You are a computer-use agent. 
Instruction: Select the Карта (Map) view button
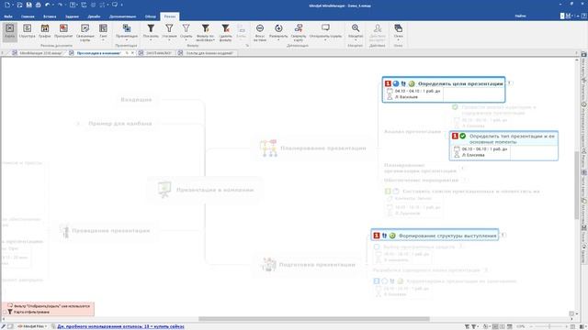point(10,31)
